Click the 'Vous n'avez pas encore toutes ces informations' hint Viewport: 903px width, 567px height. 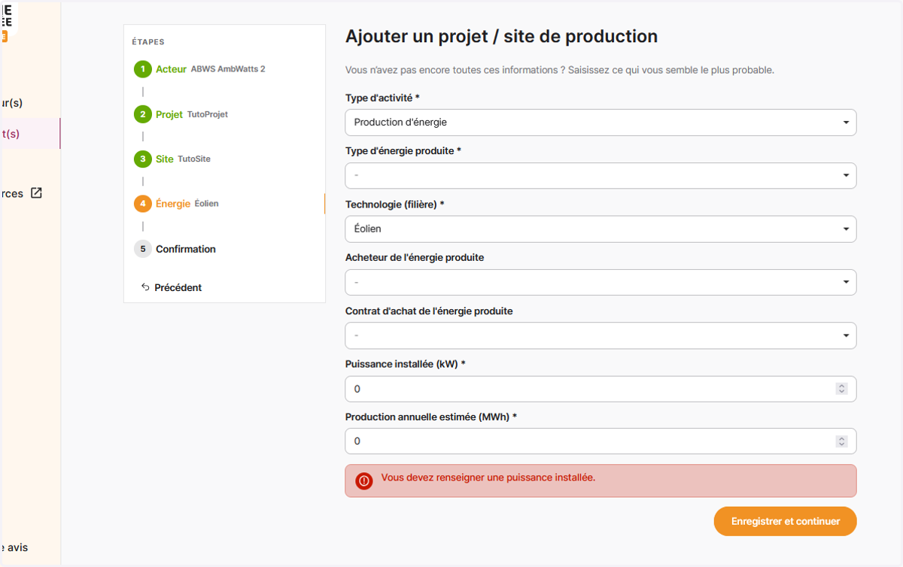point(560,70)
